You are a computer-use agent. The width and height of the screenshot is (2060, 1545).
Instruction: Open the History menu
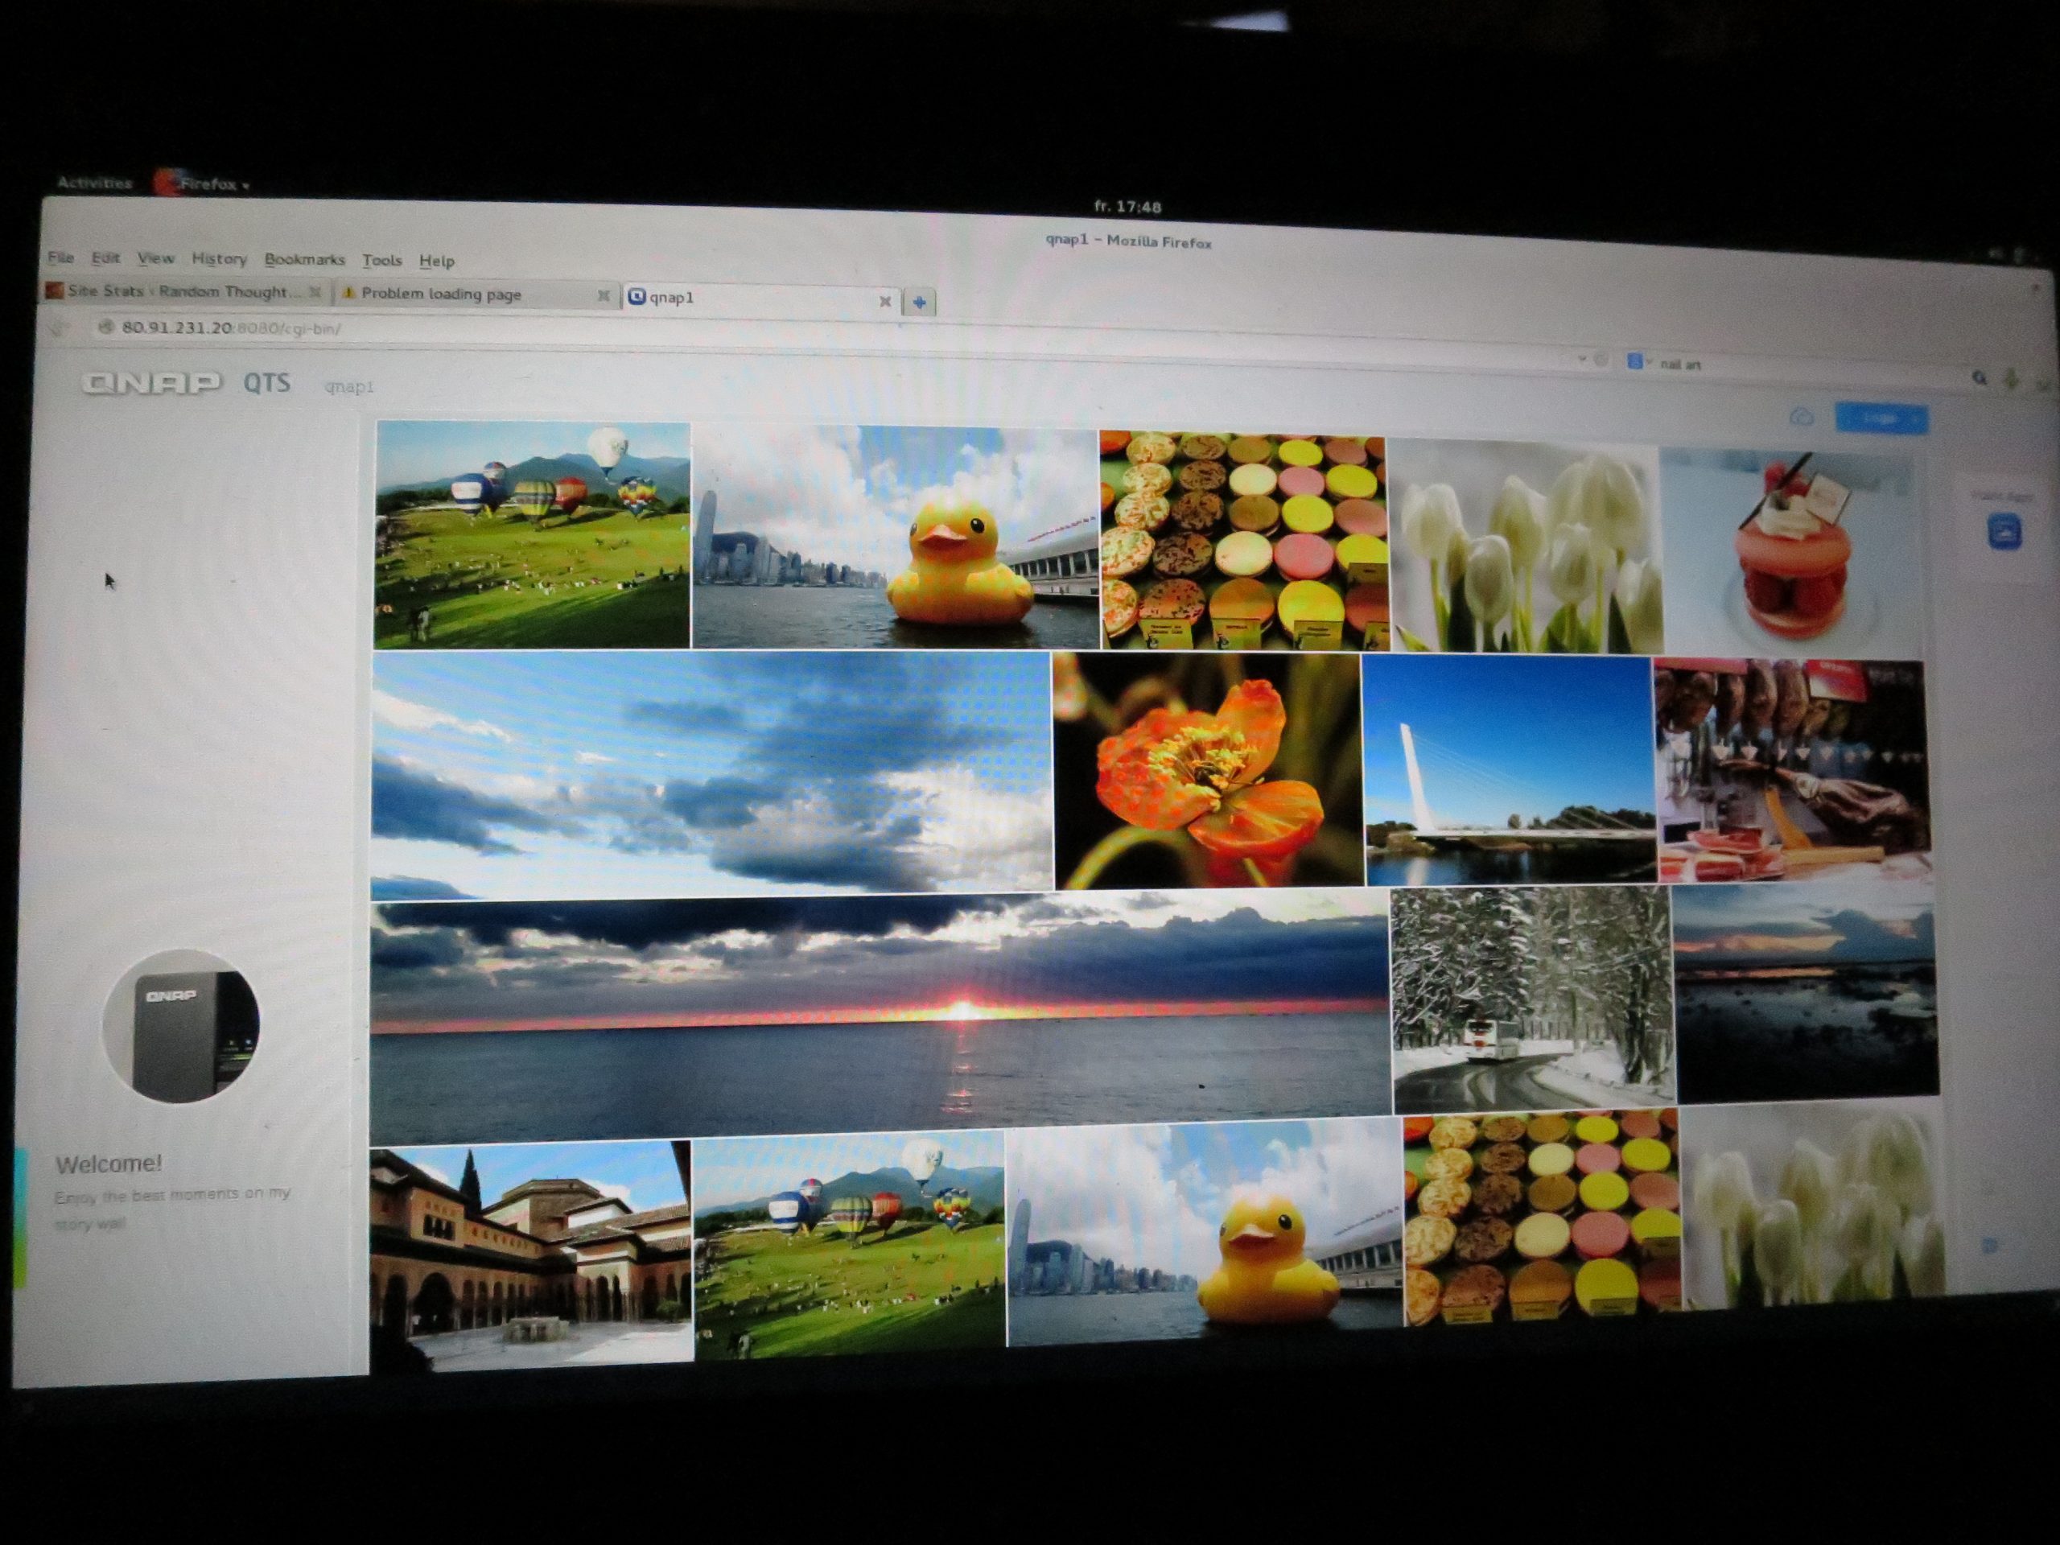tap(219, 259)
